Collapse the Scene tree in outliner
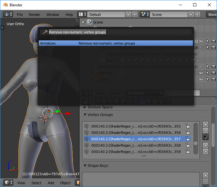 click(83, 22)
